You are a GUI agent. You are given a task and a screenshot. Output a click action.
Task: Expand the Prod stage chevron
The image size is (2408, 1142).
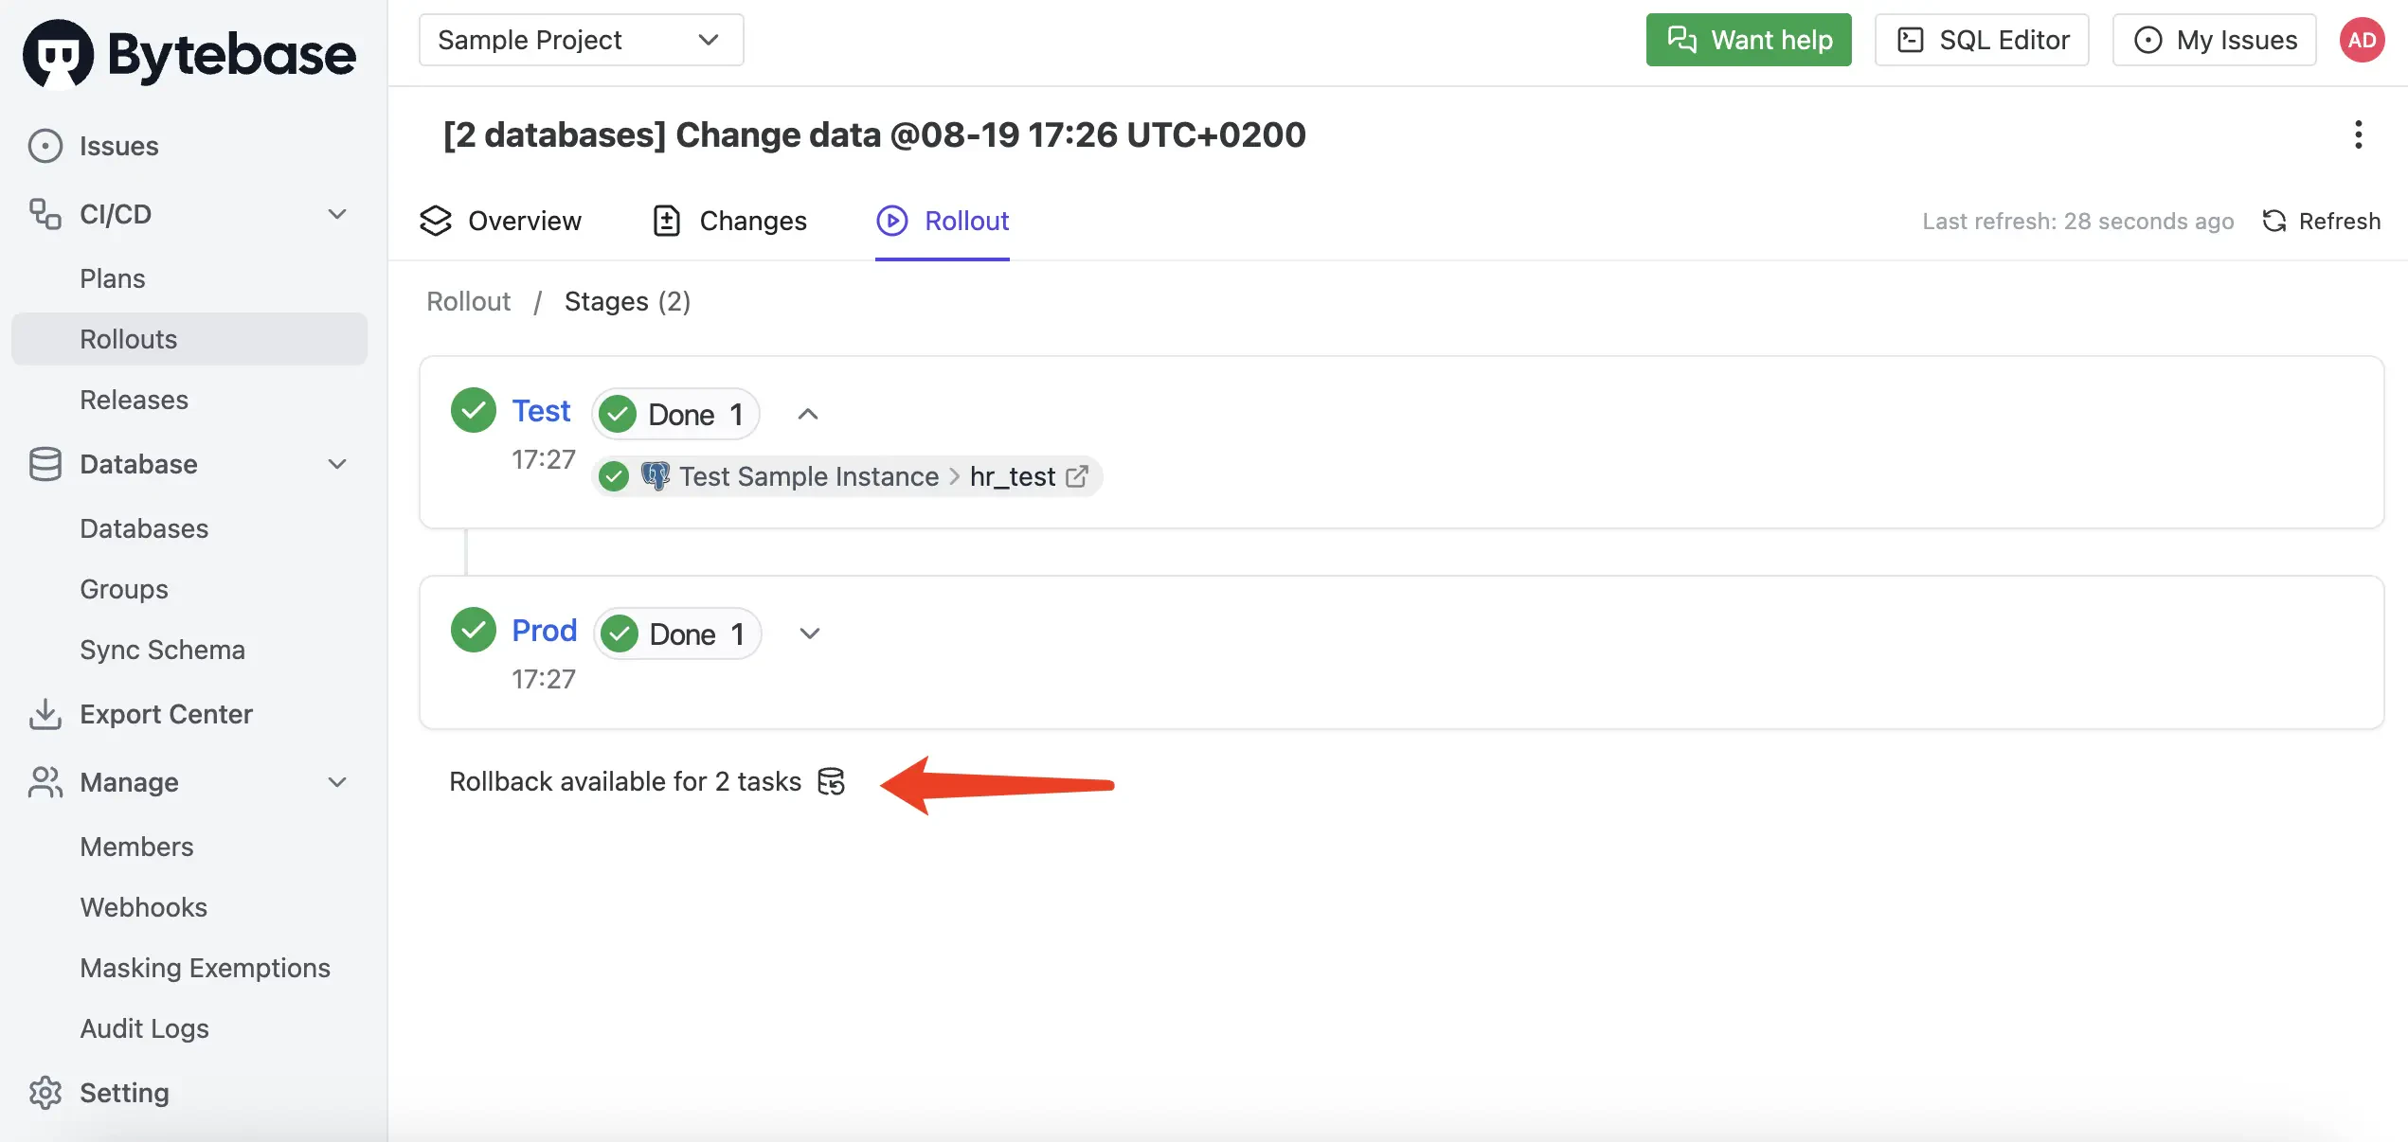[809, 633]
